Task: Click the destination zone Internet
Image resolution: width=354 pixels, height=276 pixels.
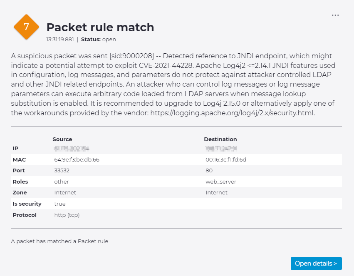Action: [216, 193]
